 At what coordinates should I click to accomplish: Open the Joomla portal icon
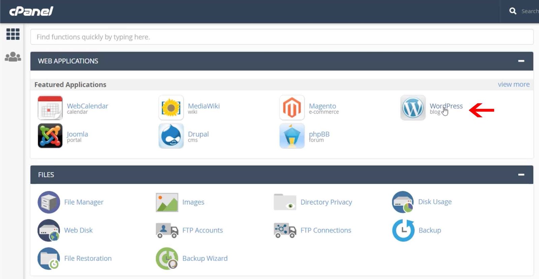coord(50,136)
